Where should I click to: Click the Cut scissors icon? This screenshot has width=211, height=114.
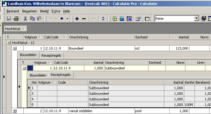point(25,19)
